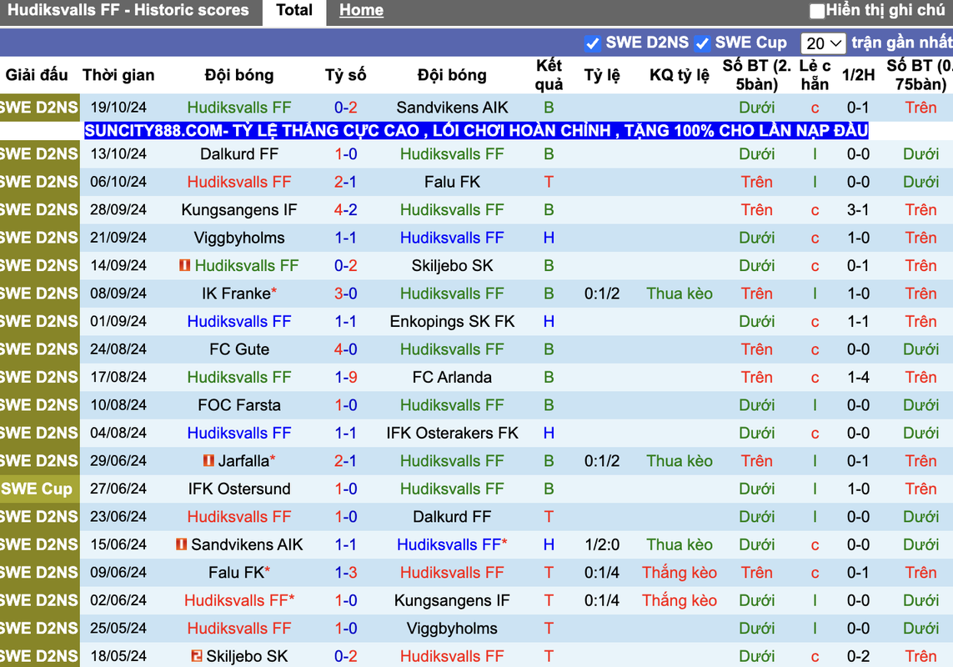Open the Home tab link
The width and height of the screenshot is (953, 667).
pyautogui.click(x=361, y=10)
